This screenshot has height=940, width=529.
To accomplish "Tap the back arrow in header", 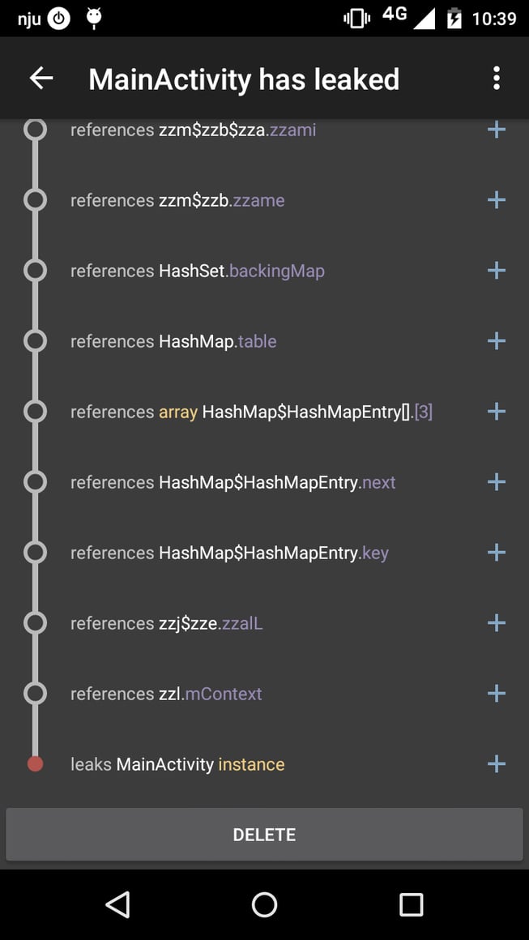I will coord(41,78).
